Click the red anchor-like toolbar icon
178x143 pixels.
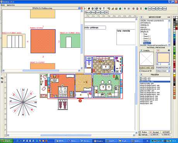137,9
